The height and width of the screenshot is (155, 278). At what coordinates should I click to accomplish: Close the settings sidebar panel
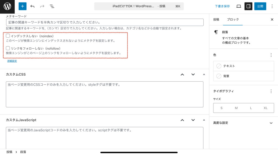click(x=272, y=20)
